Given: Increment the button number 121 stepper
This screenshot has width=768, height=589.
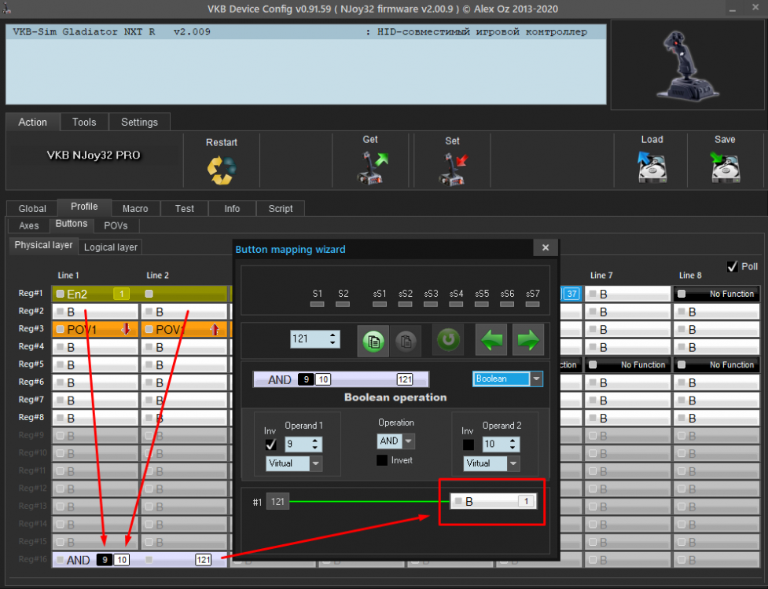Looking at the screenshot, I should point(333,335).
